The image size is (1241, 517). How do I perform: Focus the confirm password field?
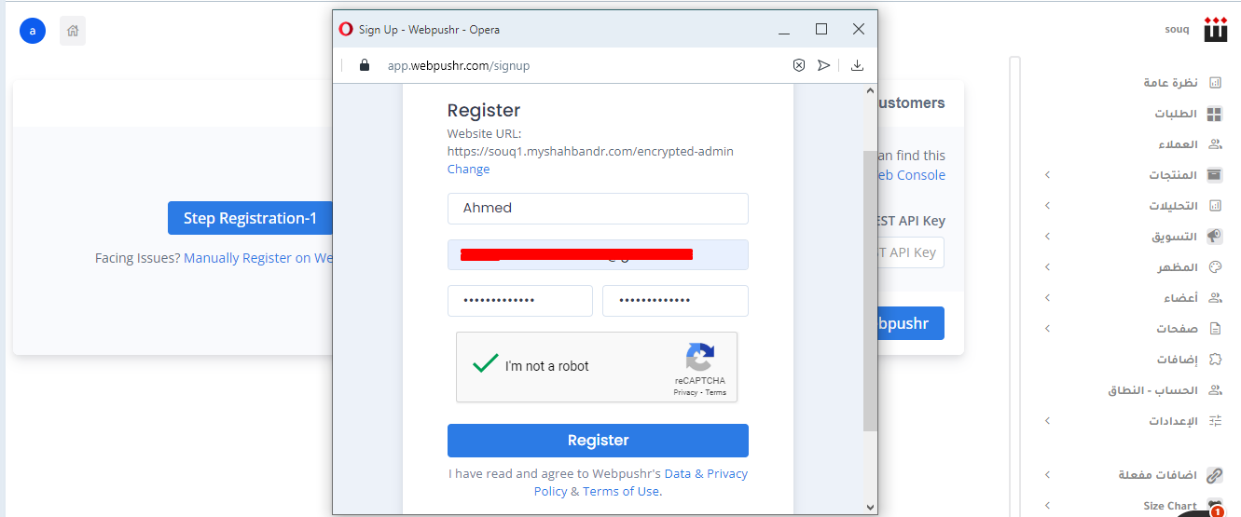[x=675, y=301]
